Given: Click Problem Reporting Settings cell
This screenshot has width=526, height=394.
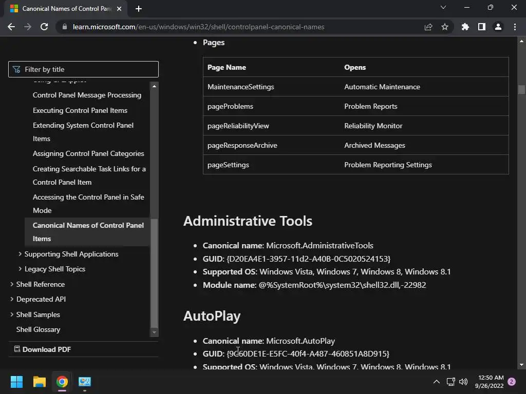Looking at the screenshot, I should [x=424, y=165].
